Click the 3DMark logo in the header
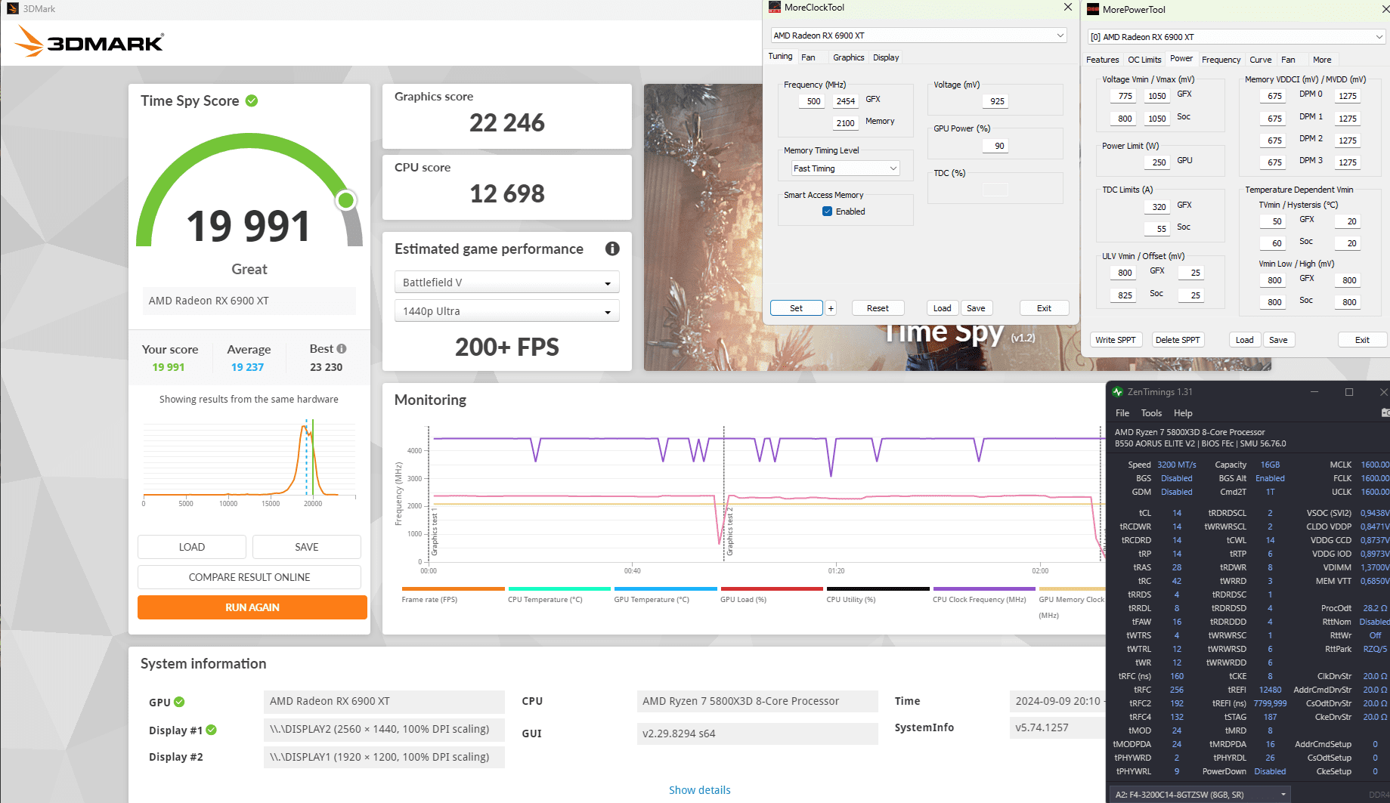This screenshot has height=803, width=1390. pyautogui.click(x=89, y=42)
